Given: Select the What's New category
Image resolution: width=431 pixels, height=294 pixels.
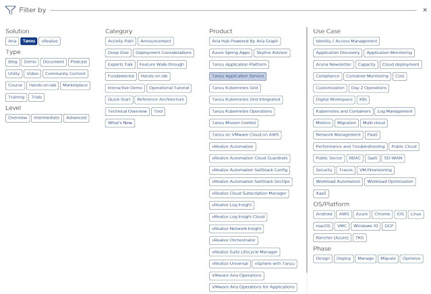Looking at the screenshot, I should pyautogui.click(x=120, y=123).
